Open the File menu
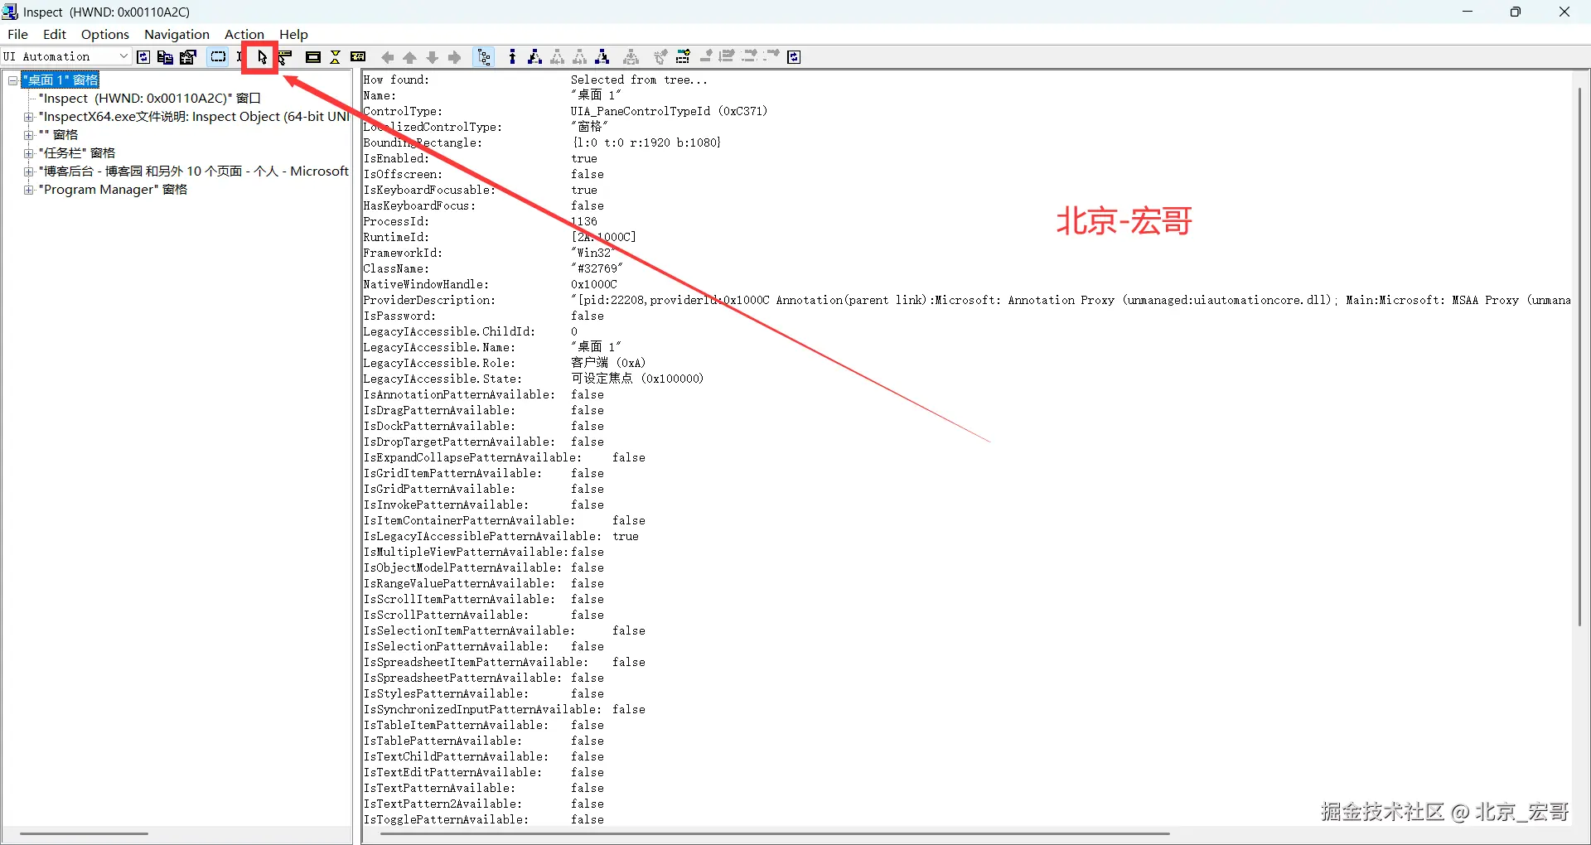 click(x=17, y=34)
